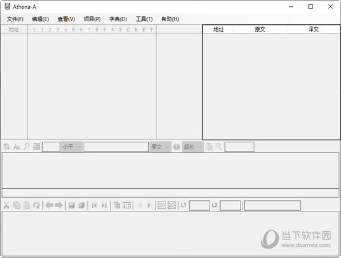Click the small input box before 小于
Screen dimensions: 341x258
pyautogui.click(x=51, y=147)
